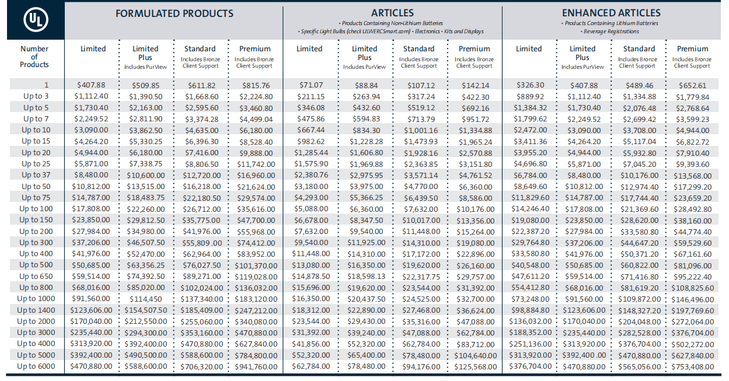This screenshot has height=381, width=729.
Task: Select the $71.07 price cell
Action: point(309,85)
